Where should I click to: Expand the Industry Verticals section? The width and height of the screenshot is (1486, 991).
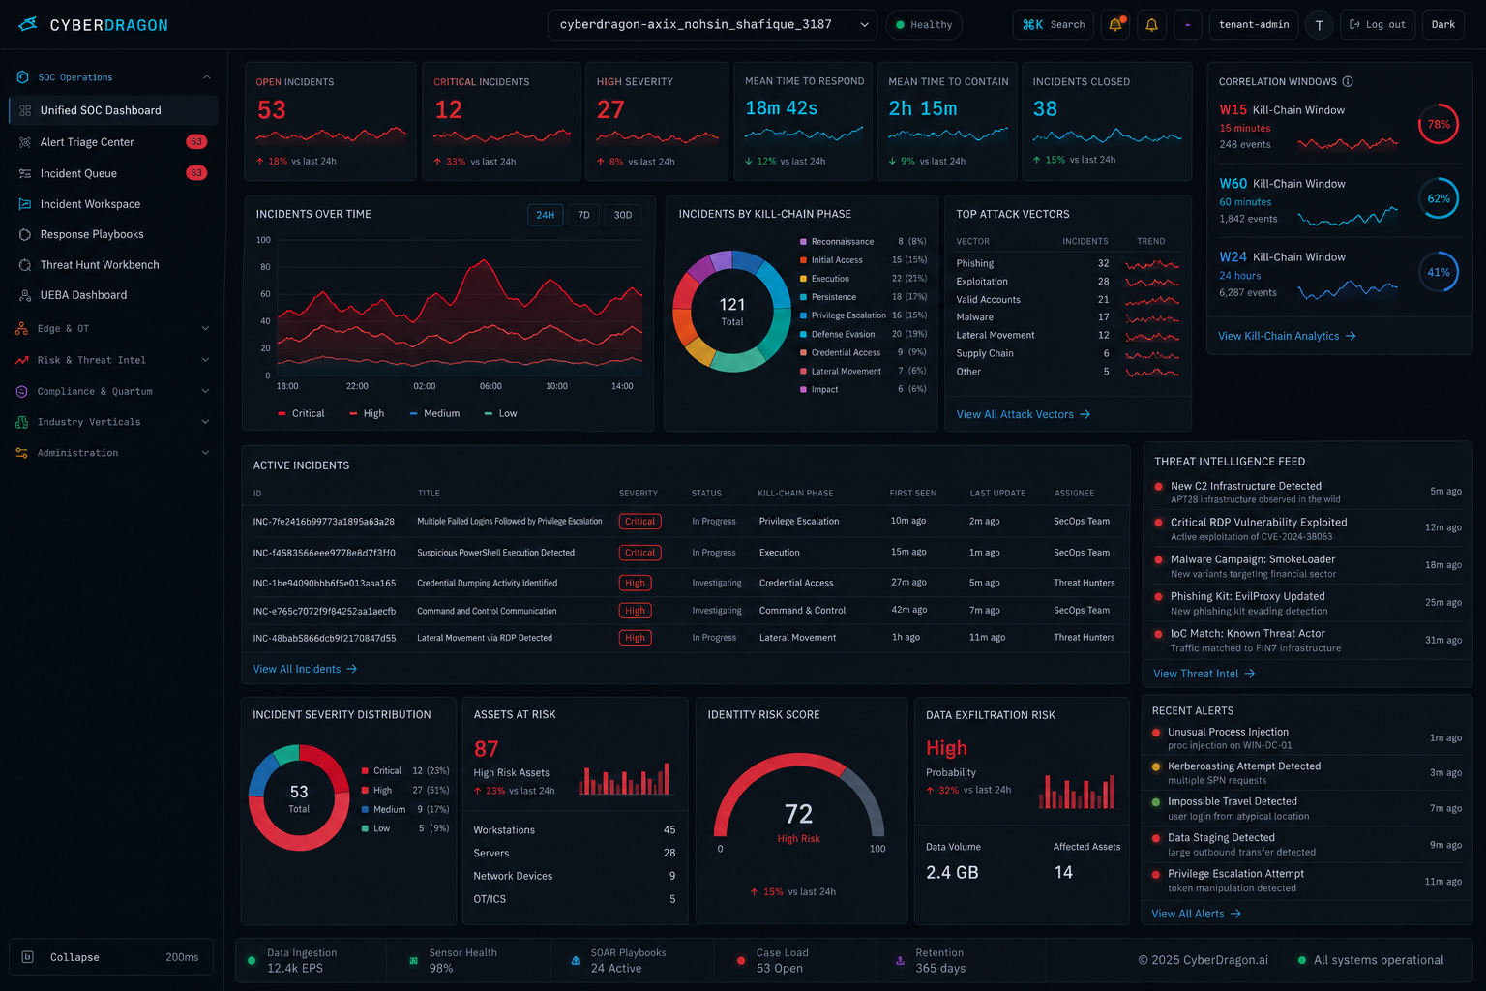(205, 422)
